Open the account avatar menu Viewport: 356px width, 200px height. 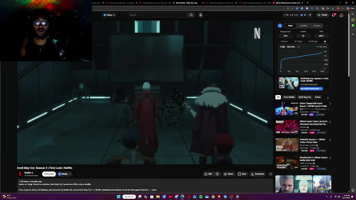point(341,15)
